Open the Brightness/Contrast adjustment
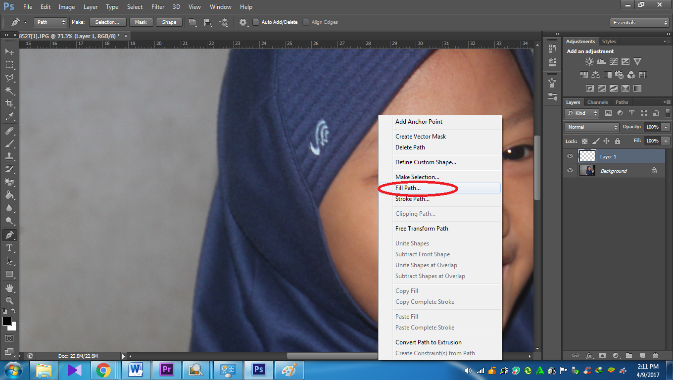 tap(589, 61)
